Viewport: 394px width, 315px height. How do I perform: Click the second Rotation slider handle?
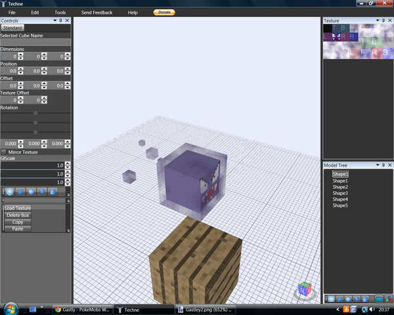pyautogui.click(x=35, y=123)
